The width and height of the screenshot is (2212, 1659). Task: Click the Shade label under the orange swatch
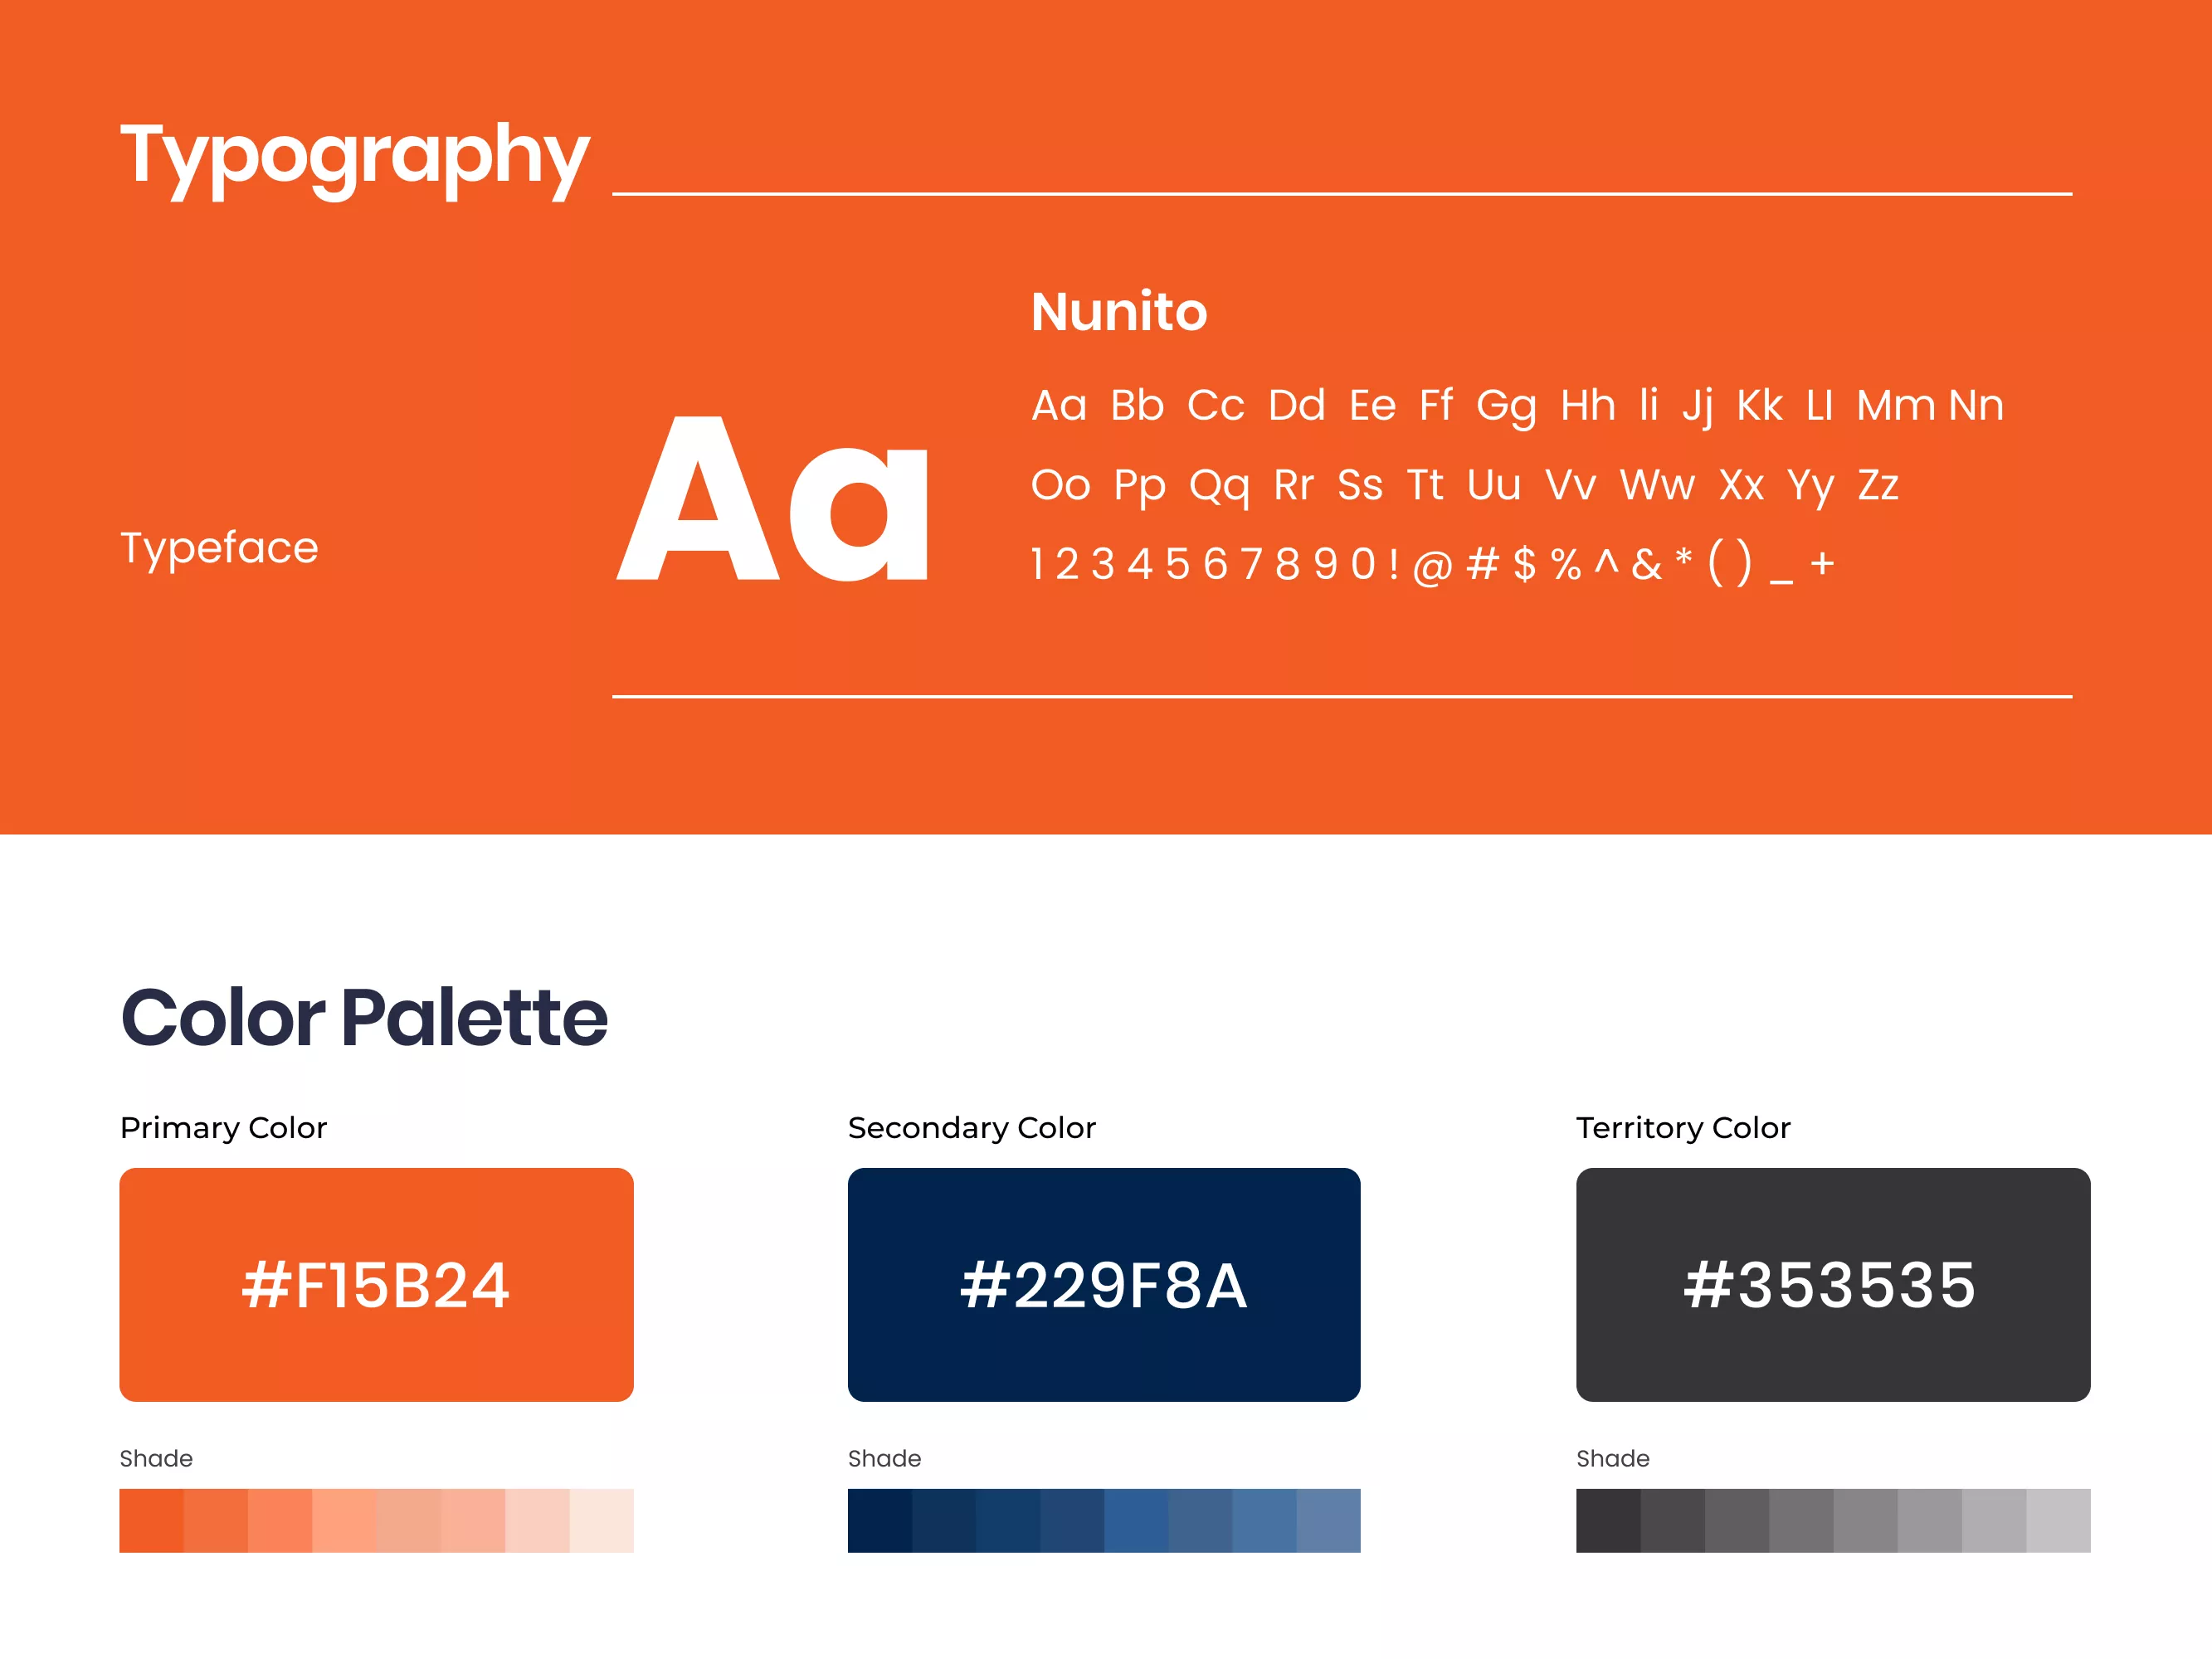coord(156,1458)
